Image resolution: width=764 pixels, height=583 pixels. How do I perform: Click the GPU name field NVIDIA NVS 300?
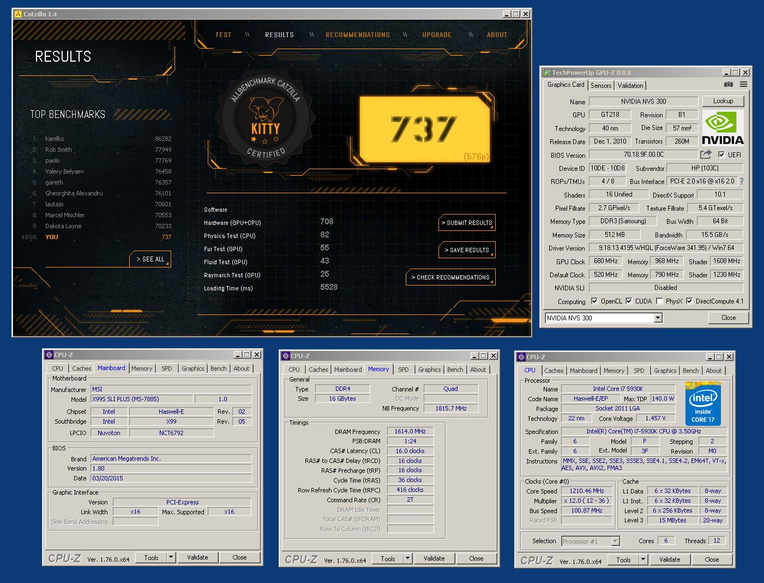(643, 102)
